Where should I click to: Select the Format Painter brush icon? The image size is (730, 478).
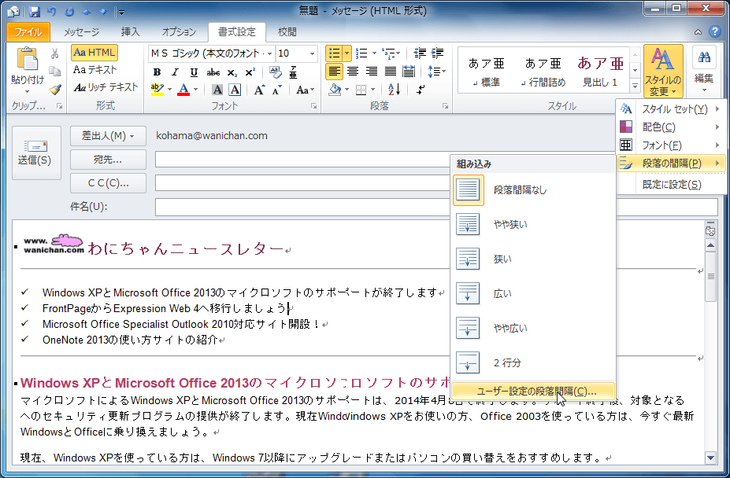point(55,89)
